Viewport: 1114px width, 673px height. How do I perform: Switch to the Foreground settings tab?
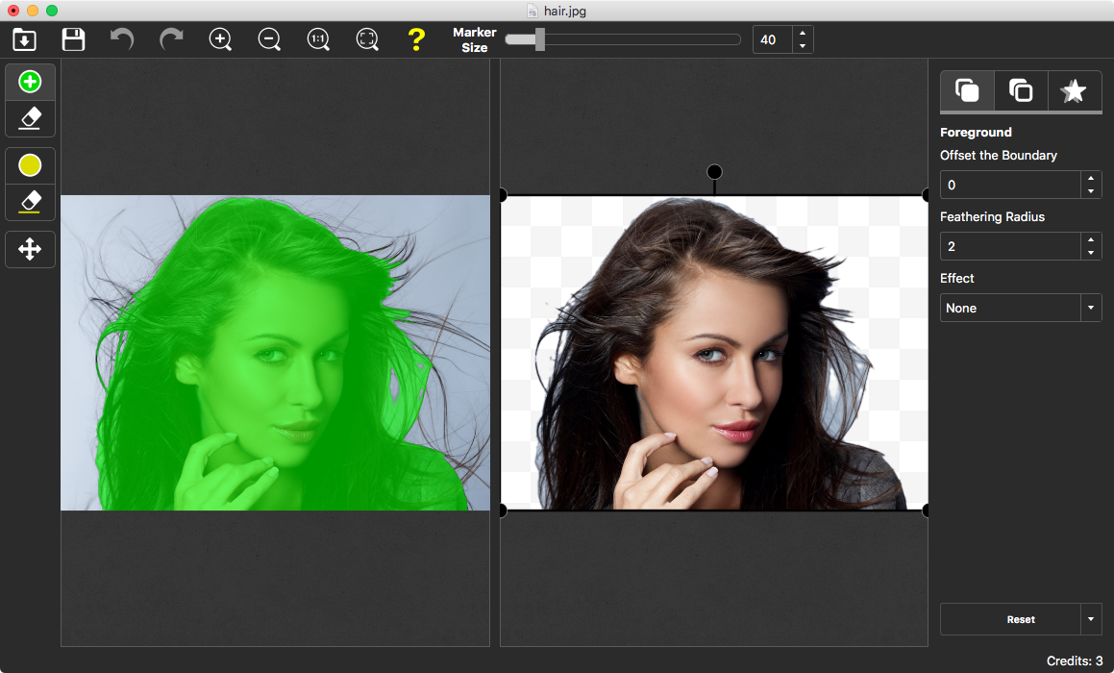coord(967,90)
